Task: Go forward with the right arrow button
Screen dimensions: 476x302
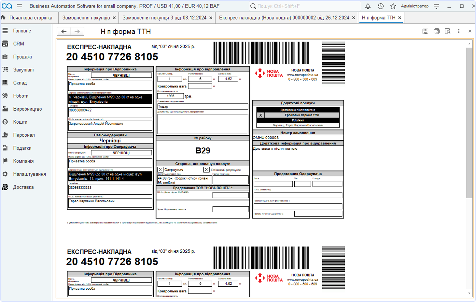Action: coord(77,31)
